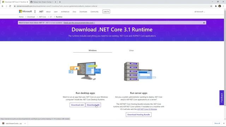The image size is (226, 127).
Task: Expand the download item options arrow
Action: pyautogui.click(x=25, y=123)
